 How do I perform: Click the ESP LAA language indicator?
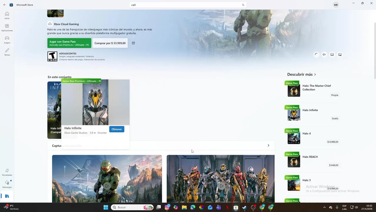[344, 207]
